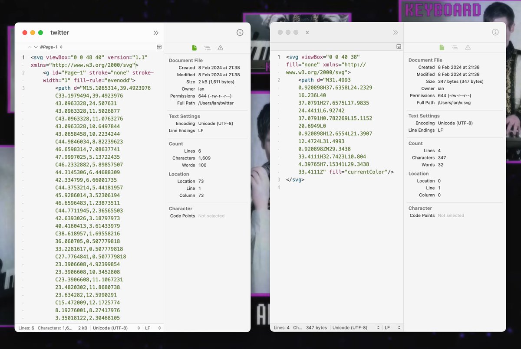
Task: Open the #Page-1 symbol popup
Action: click(x=51, y=47)
